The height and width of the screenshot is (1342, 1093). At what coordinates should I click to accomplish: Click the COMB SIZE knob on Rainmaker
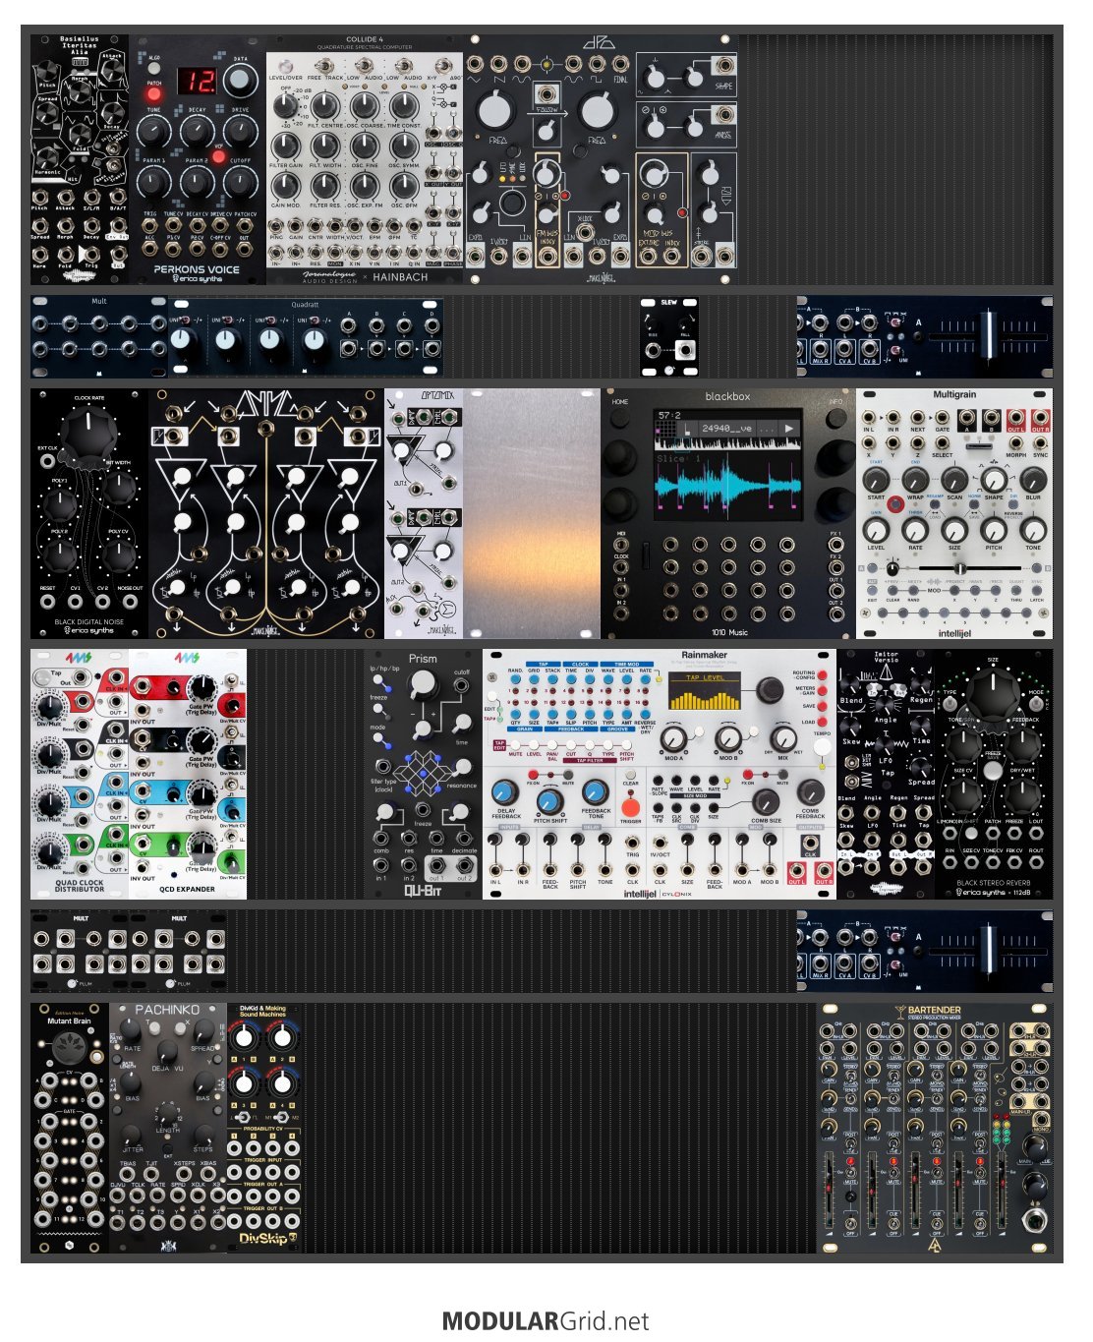(x=765, y=800)
